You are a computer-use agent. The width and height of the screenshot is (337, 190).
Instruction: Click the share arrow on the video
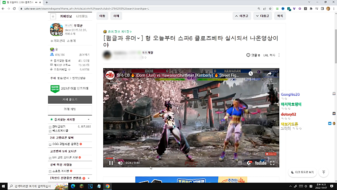[269, 74]
